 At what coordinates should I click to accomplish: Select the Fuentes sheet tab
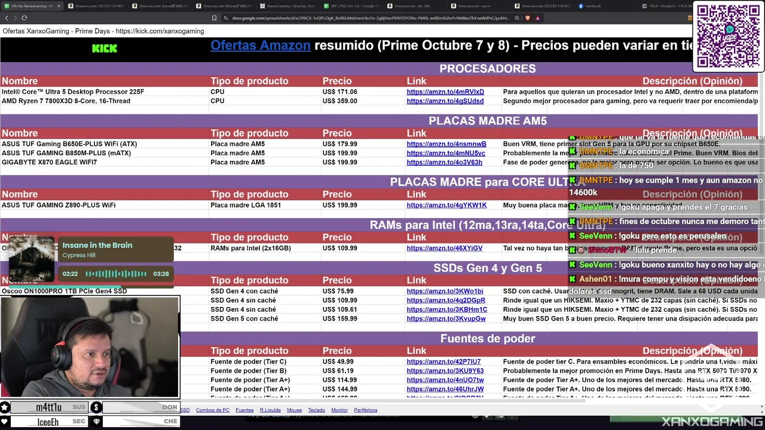click(x=244, y=410)
